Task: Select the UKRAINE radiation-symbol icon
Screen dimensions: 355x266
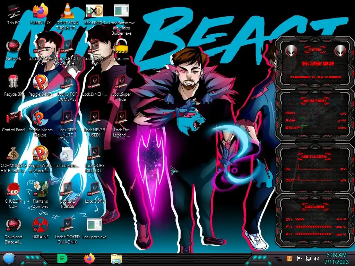Action: coord(41,225)
